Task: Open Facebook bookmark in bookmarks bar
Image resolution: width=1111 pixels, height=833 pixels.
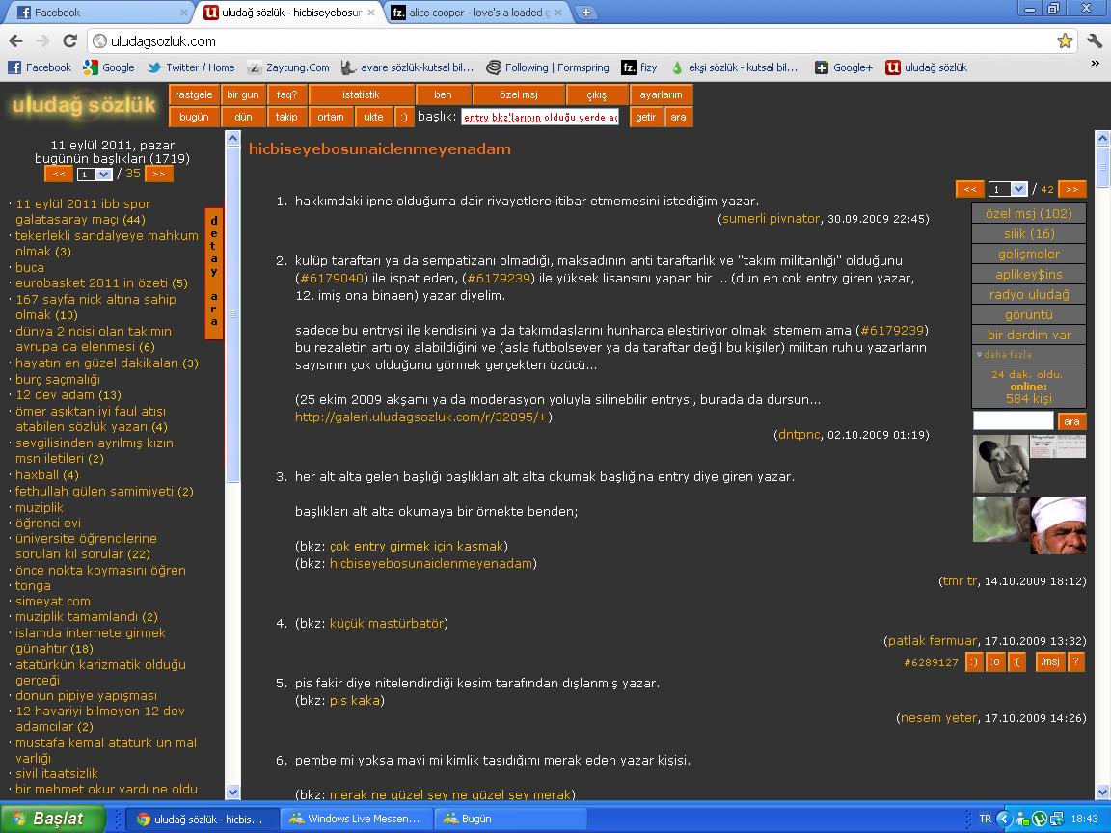Action: click(x=40, y=67)
